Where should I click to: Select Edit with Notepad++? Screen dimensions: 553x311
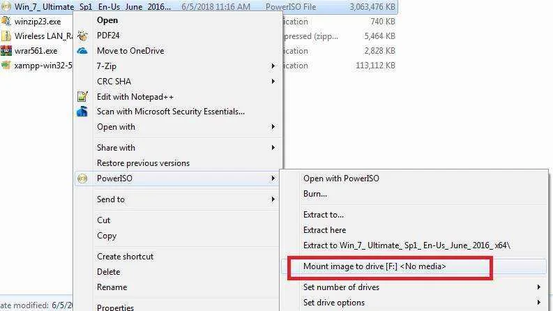[135, 97]
